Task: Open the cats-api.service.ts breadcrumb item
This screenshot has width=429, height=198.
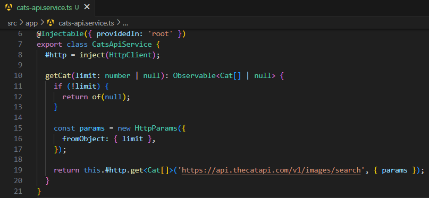Action: pyautogui.click(x=86, y=23)
